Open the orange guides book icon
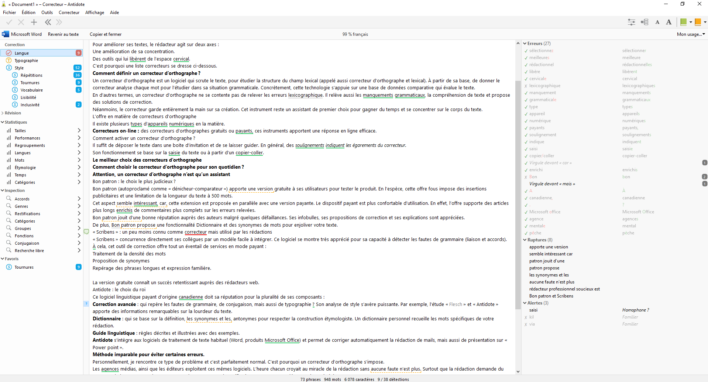Image resolution: width=708 pixels, height=382 pixels. tap(698, 22)
